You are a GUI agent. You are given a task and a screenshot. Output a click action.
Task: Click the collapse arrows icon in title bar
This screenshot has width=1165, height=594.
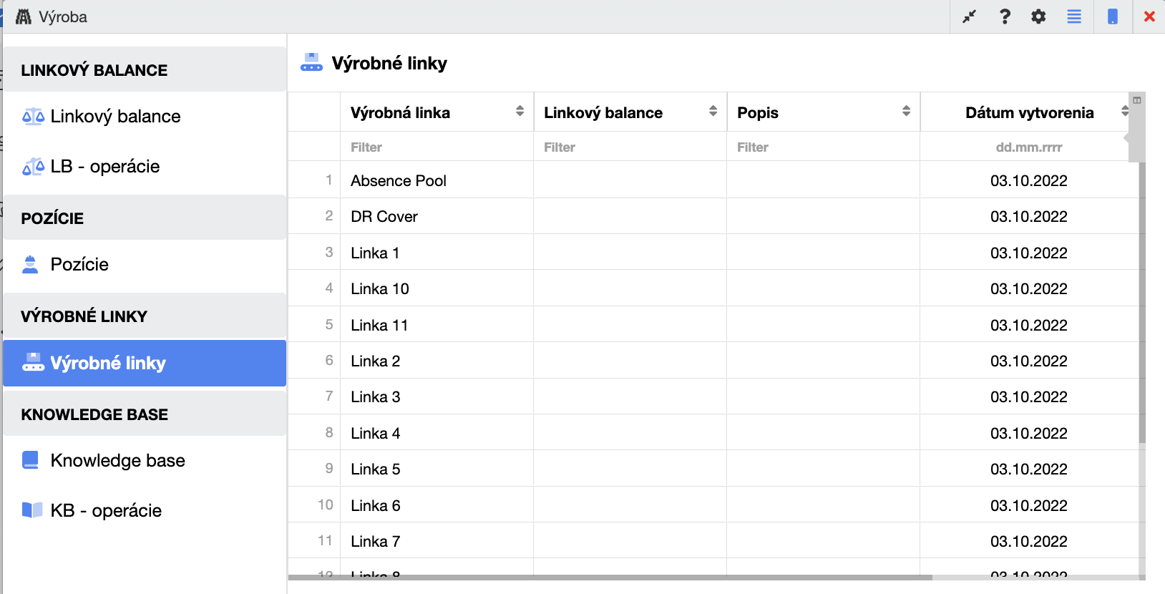[x=970, y=16]
